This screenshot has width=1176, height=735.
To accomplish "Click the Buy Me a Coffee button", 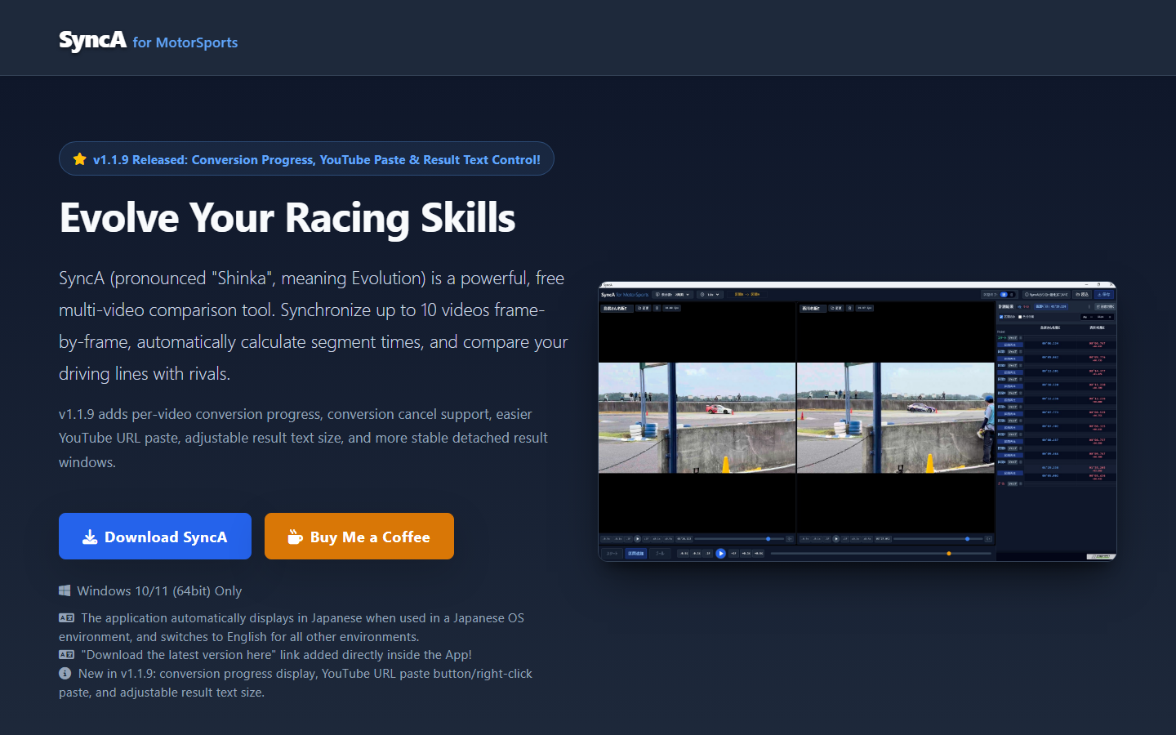I will [359, 537].
